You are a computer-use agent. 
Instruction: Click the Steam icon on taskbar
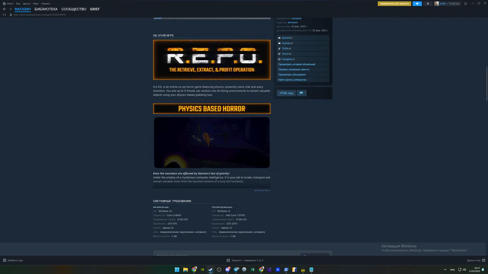(x=211, y=270)
